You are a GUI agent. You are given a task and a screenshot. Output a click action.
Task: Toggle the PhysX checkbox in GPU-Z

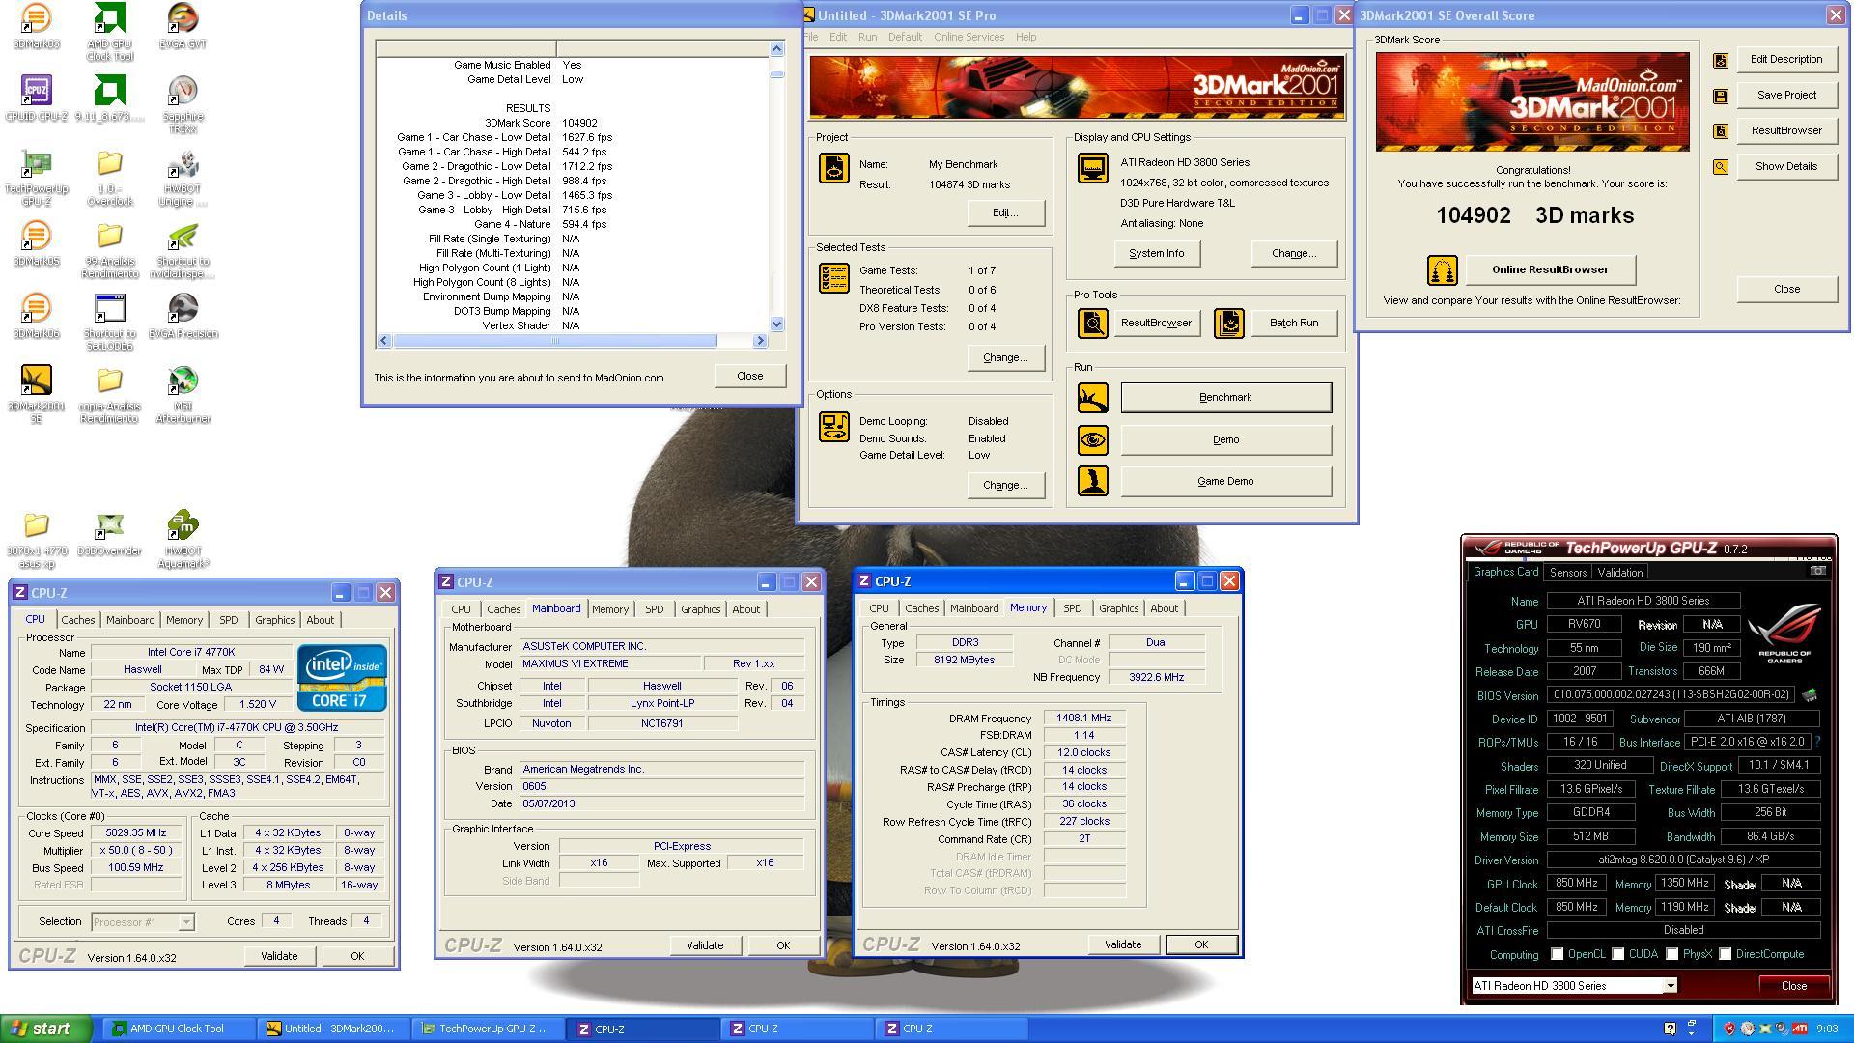1671,954
